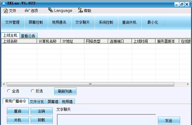Screen dimensions: 192x125
Task: Switch to the 查看公告 tab
Action: tap(28, 36)
